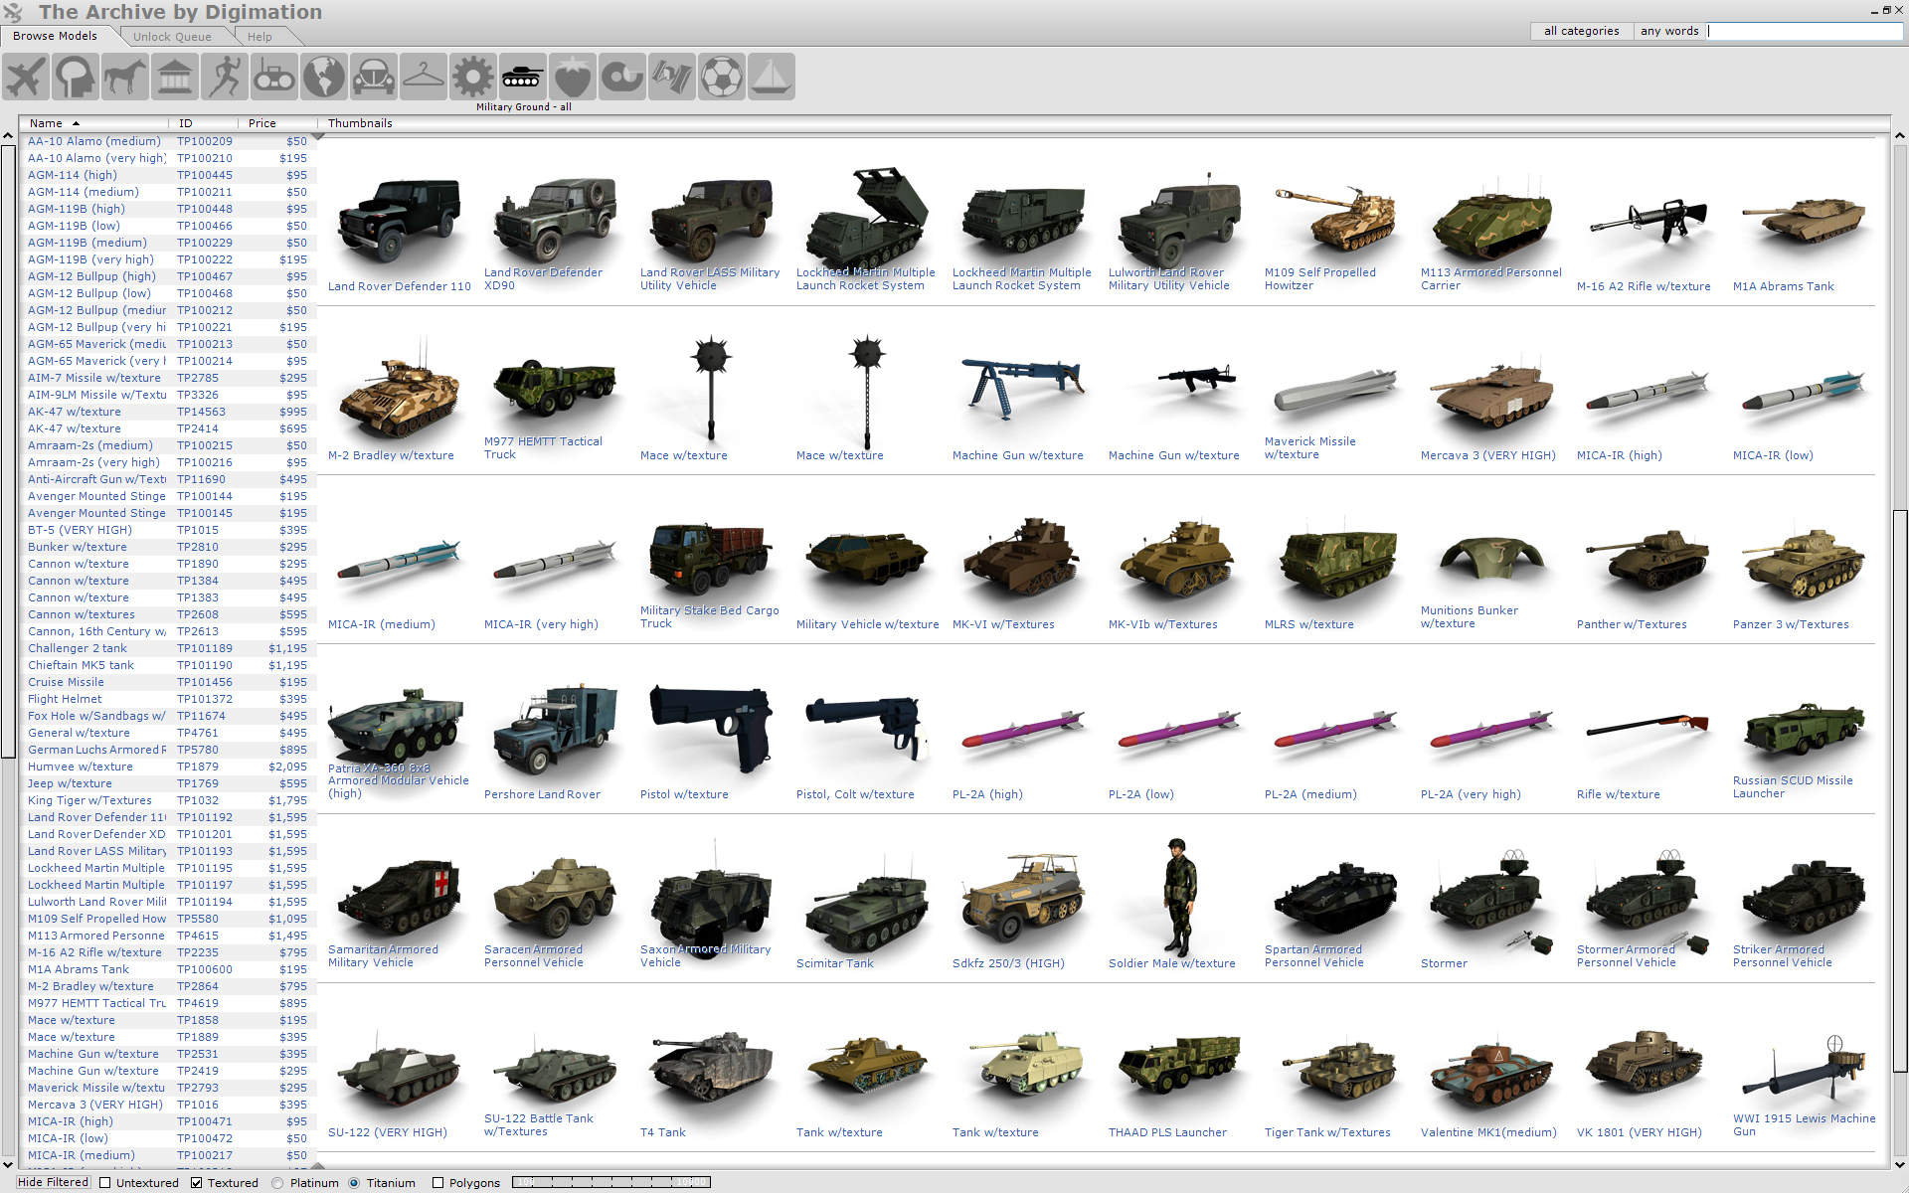
Task: Select the soccer ball sports category icon
Action: pyautogui.click(x=722, y=77)
